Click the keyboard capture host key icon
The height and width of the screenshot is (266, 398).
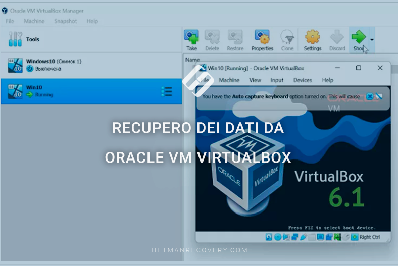point(355,237)
